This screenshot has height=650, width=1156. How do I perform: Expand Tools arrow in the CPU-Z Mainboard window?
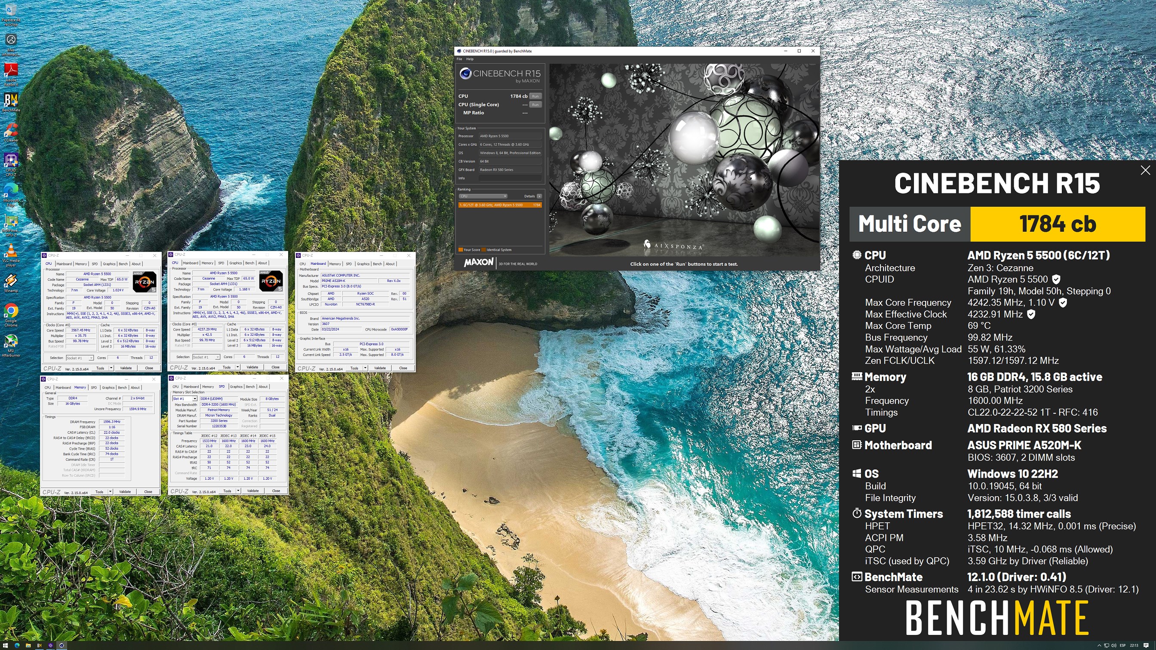click(365, 368)
